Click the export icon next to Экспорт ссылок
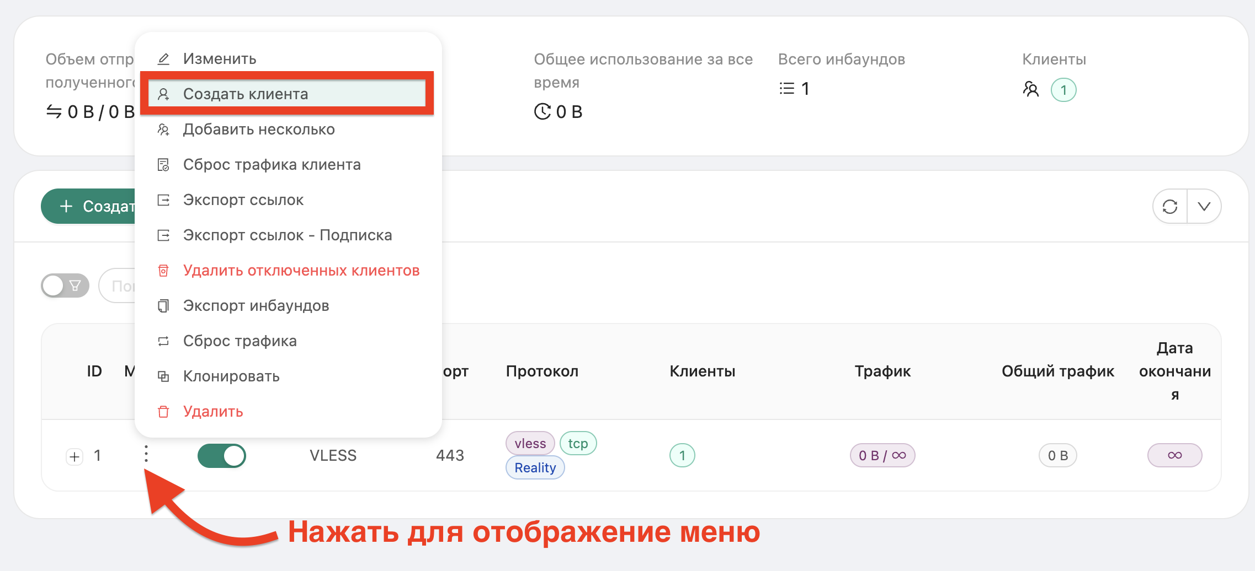This screenshot has height=571, width=1255. 163,200
